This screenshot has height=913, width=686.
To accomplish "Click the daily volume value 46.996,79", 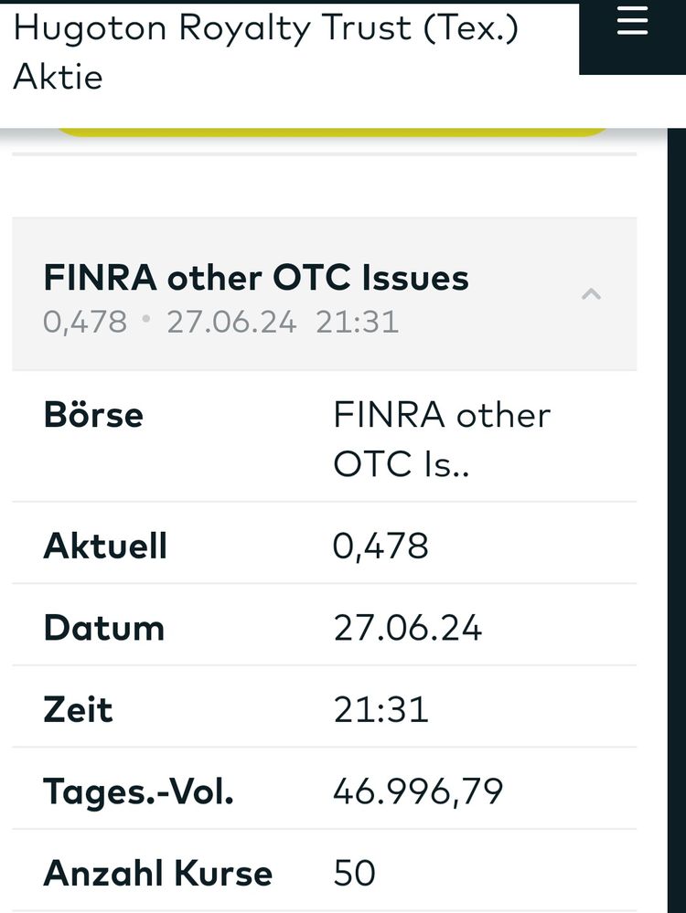I will tap(418, 791).
